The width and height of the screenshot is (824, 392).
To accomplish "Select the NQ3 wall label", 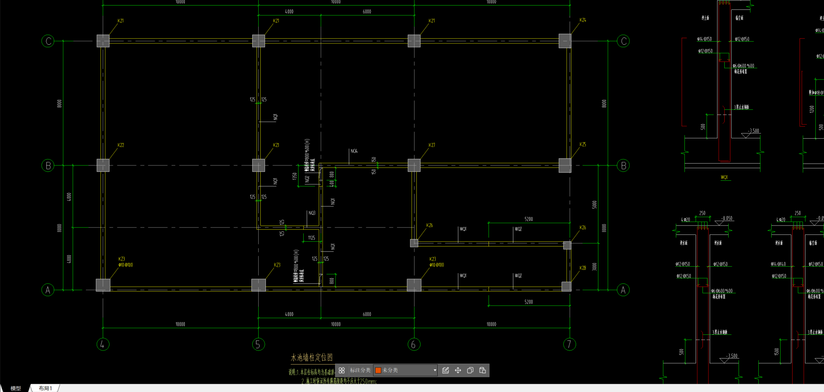I will click(312, 213).
